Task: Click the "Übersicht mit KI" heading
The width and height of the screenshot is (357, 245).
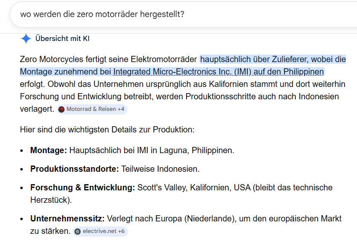Action: (62, 39)
